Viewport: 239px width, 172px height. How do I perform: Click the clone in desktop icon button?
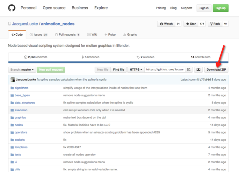[198, 70]
